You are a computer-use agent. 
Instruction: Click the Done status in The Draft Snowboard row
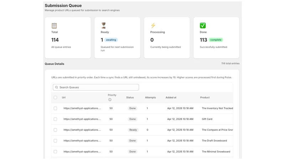(x=133, y=140)
